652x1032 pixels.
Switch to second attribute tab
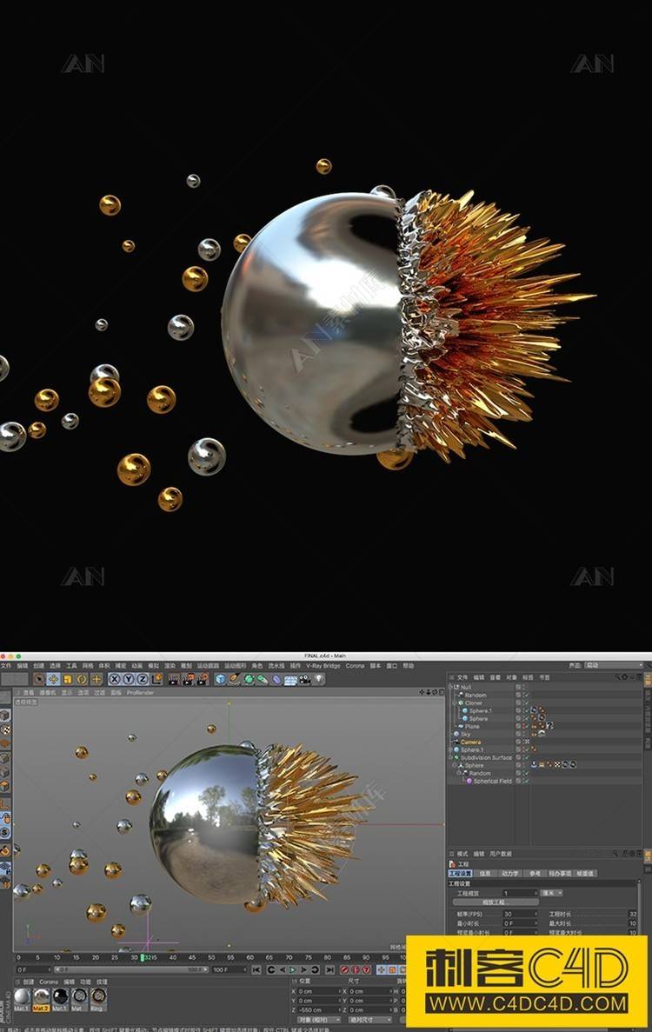coord(486,874)
